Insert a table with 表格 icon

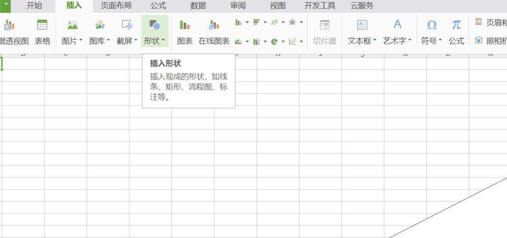tap(42, 25)
